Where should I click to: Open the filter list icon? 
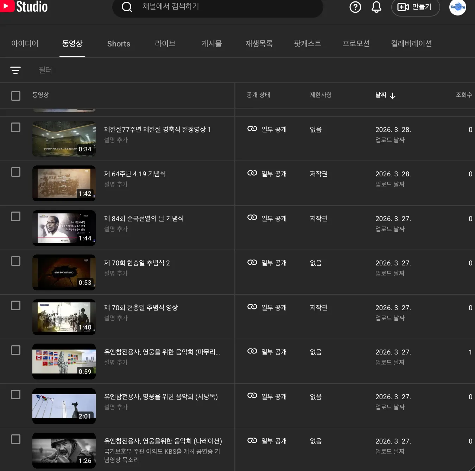pyautogui.click(x=15, y=70)
